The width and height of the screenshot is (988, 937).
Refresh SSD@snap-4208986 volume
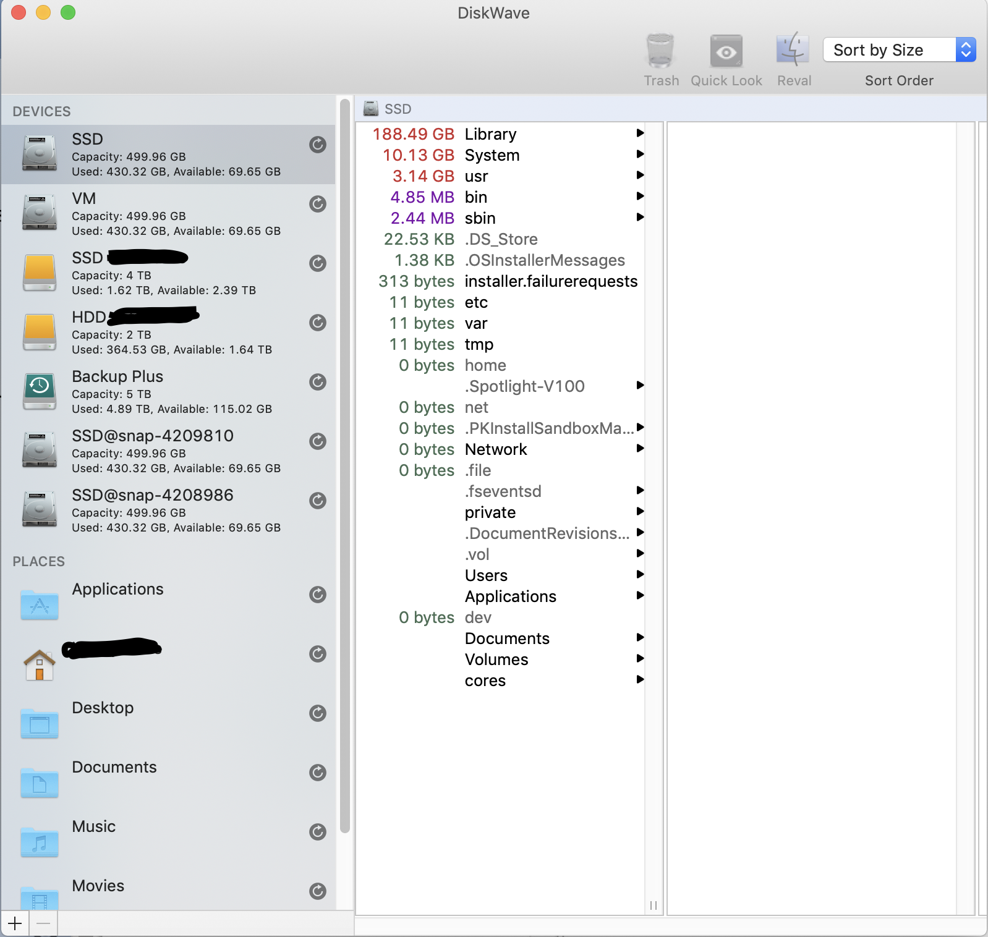coord(318,501)
